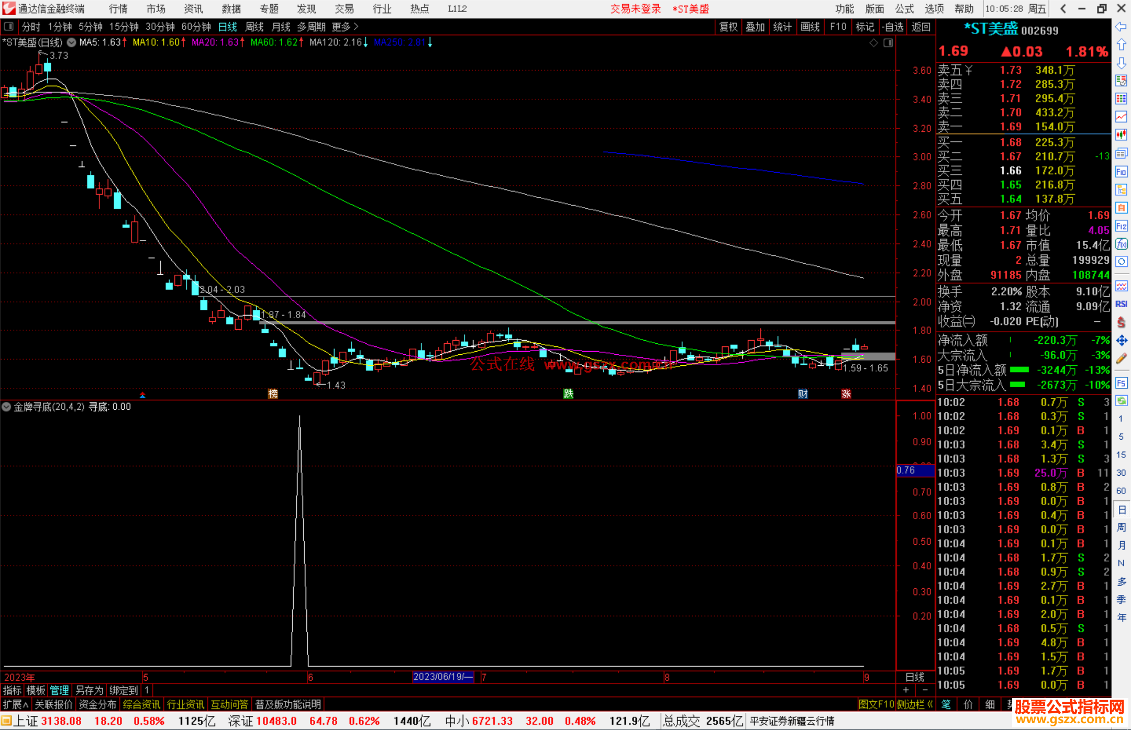
Task: Open the F12 sidebar icon
Action: (1121, 226)
